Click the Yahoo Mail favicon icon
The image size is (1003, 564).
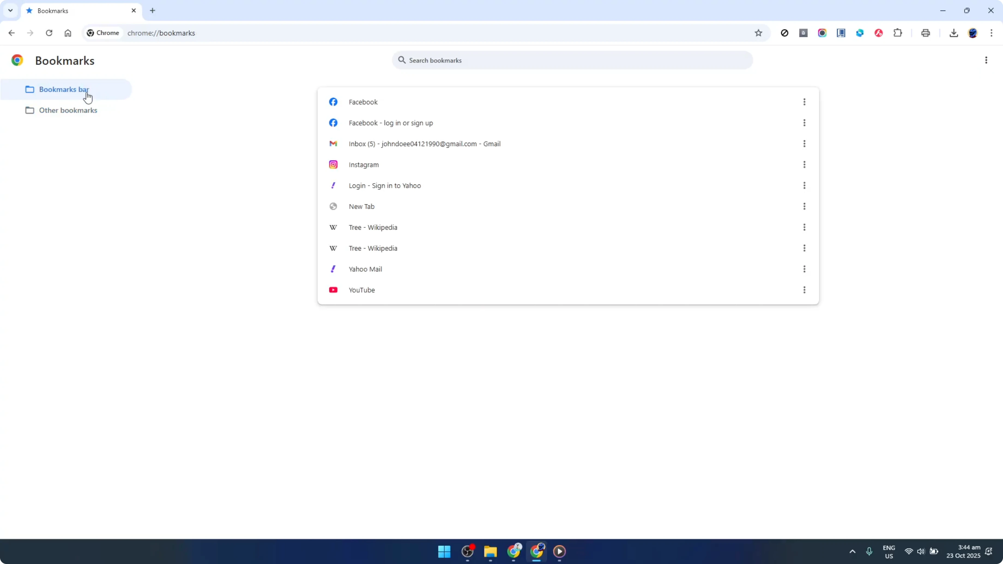pyautogui.click(x=333, y=269)
